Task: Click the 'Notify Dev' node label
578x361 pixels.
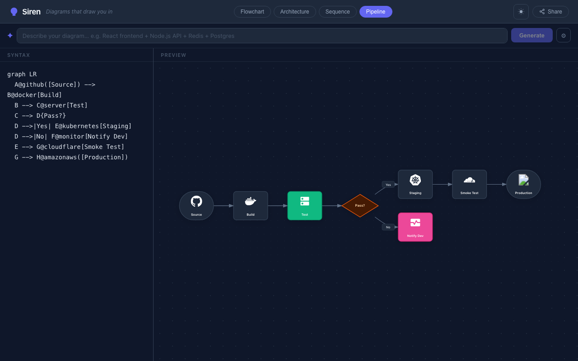Action: (415, 236)
